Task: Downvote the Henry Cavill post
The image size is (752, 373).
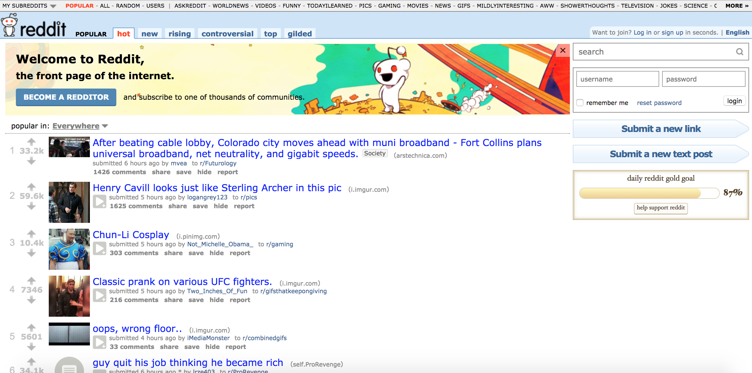Action: [31, 206]
